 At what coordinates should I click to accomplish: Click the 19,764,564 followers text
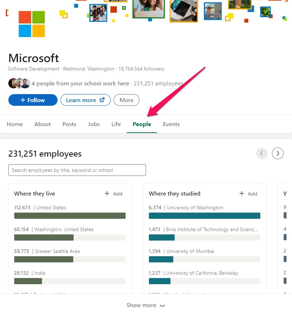[141, 69]
